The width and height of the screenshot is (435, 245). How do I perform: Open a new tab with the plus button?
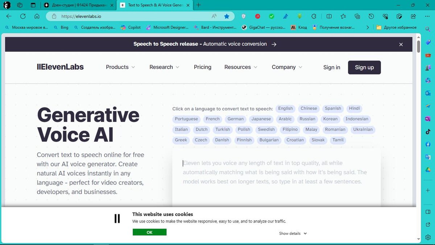(199, 5)
